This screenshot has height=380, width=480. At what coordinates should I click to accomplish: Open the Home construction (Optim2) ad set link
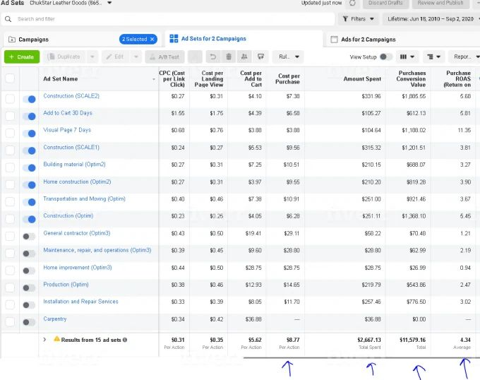click(x=77, y=182)
